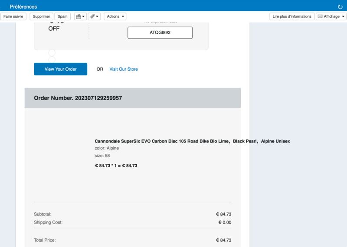
Task: Open the move-to-folder icon dropdown
Action: point(80,16)
